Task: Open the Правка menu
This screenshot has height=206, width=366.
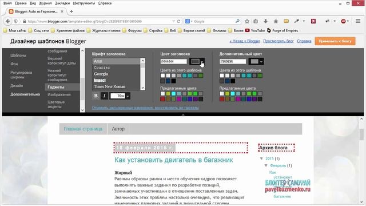Action: (21, 3)
